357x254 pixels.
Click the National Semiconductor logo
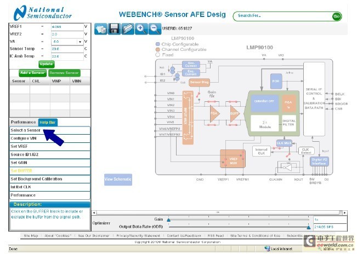tap(43, 13)
